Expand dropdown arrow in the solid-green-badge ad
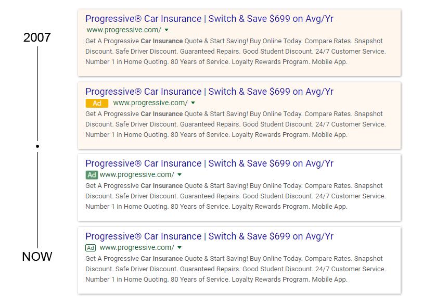Viewport: 423px width, 303px height. (180, 175)
